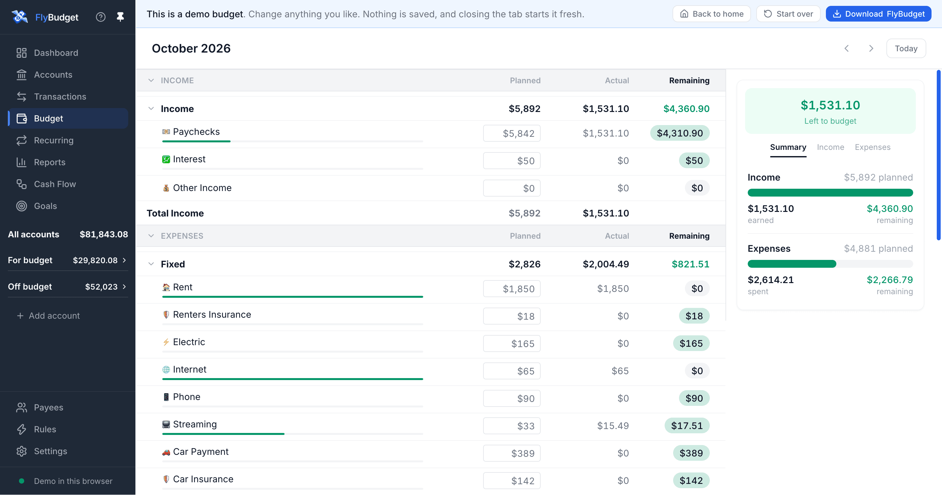Click the Today button
This screenshot has width=942, height=495.
(x=906, y=49)
